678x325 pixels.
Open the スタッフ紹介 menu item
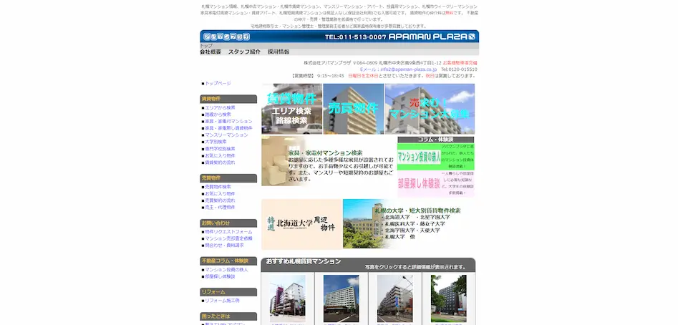[x=244, y=52]
